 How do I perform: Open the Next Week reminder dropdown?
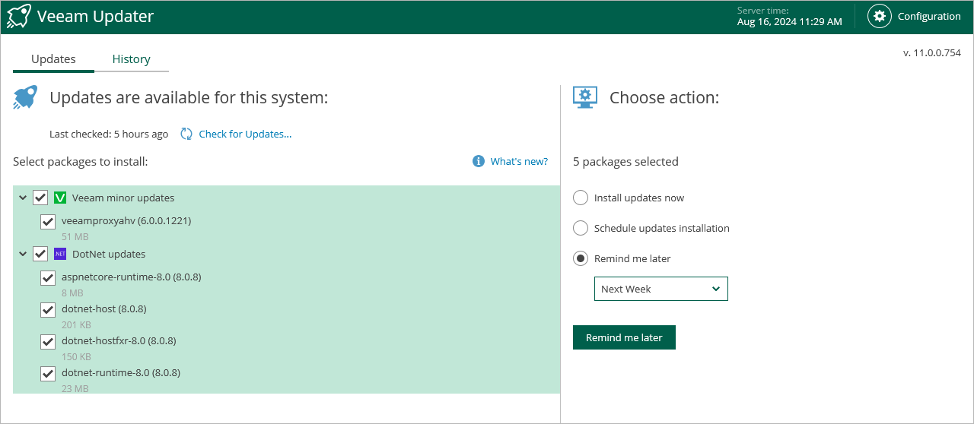pos(660,289)
